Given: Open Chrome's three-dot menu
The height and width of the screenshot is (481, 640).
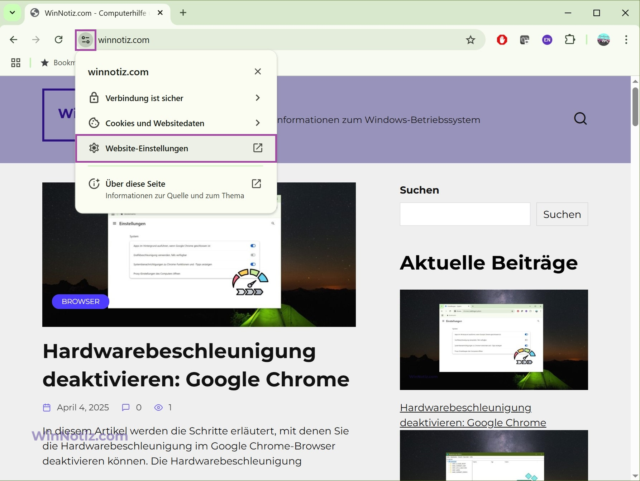Looking at the screenshot, I should pyautogui.click(x=626, y=40).
